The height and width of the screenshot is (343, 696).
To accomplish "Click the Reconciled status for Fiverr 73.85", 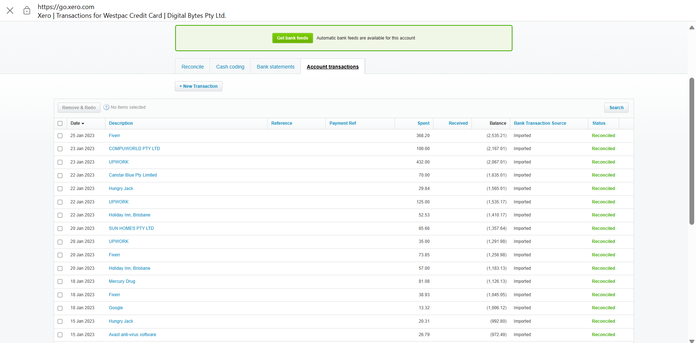I will [x=603, y=255].
